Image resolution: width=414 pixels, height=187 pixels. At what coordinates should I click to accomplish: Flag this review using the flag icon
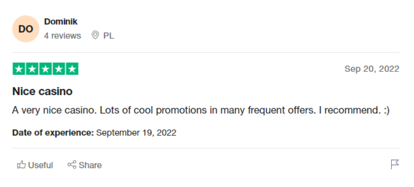pyautogui.click(x=395, y=164)
